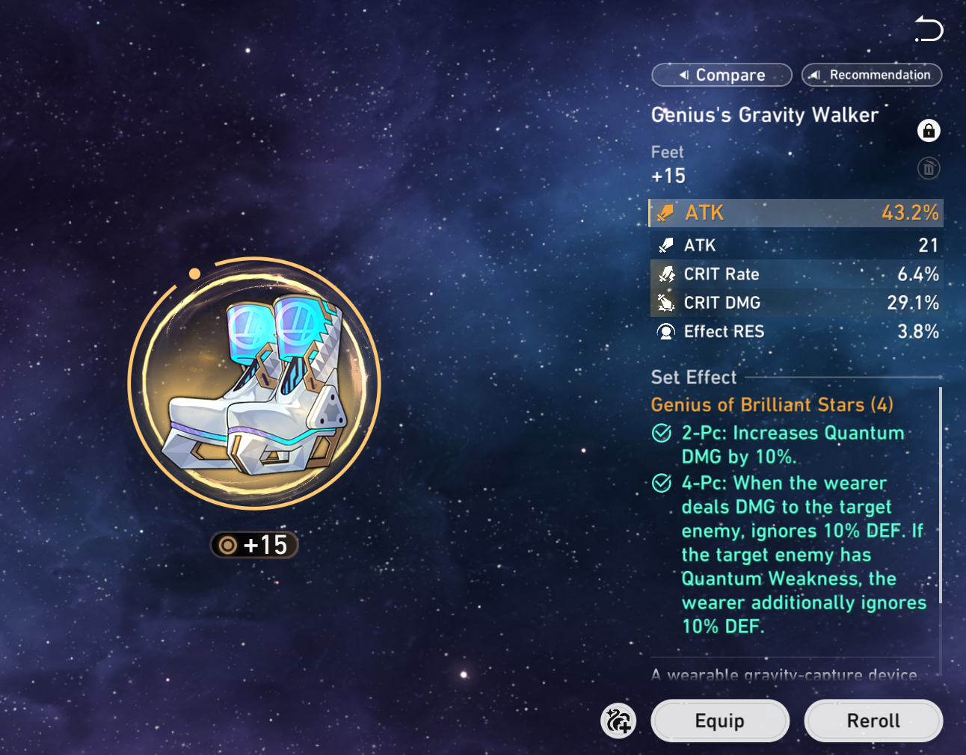Click the back arrow icon
The image size is (966, 755).
pyautogui.click(x=929, y=29)
